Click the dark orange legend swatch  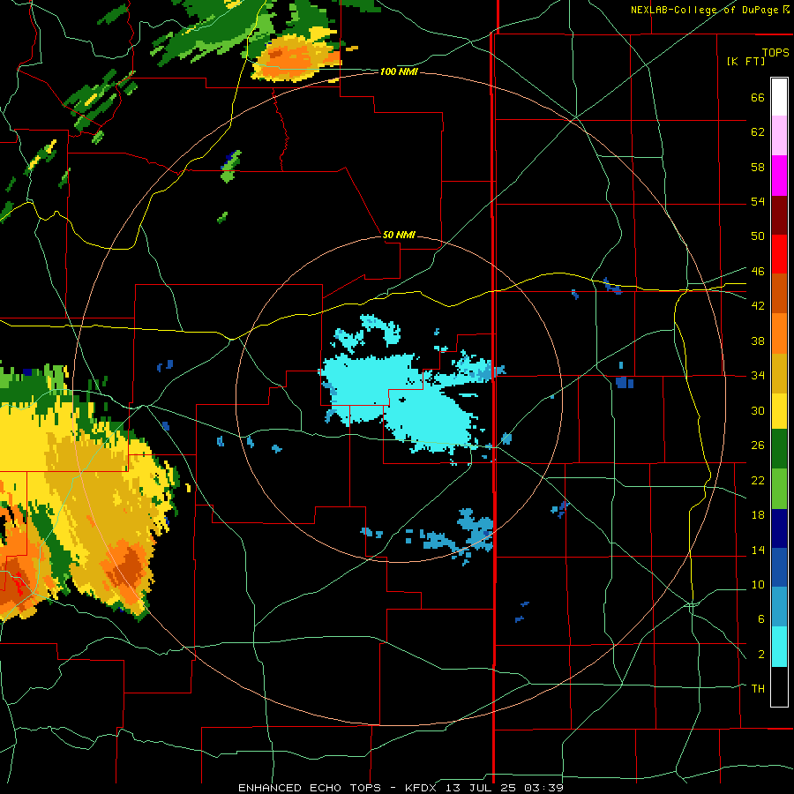click(x=779, y=294)
